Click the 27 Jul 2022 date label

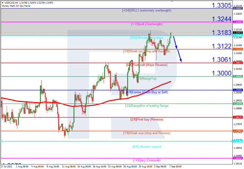click(6, 167)
